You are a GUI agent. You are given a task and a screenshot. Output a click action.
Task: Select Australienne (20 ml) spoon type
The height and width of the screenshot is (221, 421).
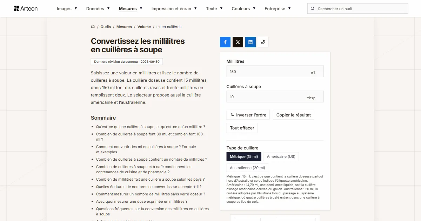click(x=247, y=168)
